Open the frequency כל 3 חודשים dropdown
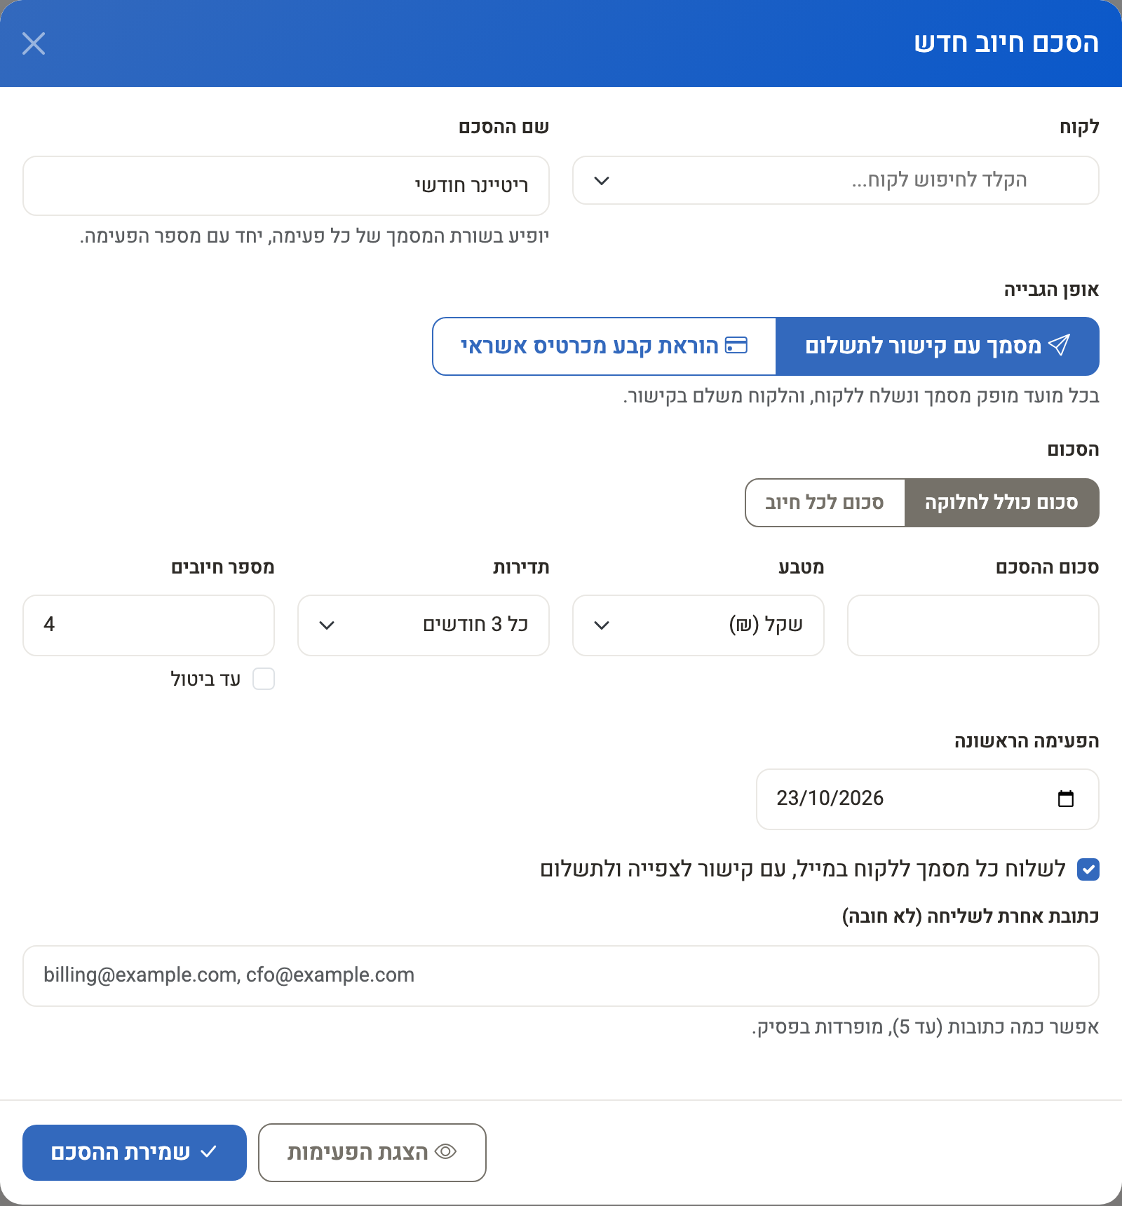 (424, 625)
